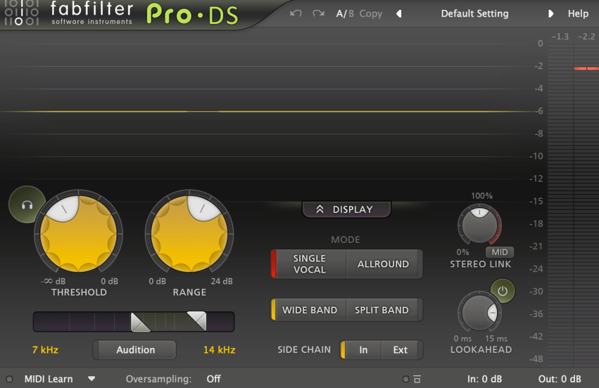Image resolution: width=599 pixels, height=388 pixels.
Task: Open the Default Setting preset menu
Action: (x=474, y=13)
